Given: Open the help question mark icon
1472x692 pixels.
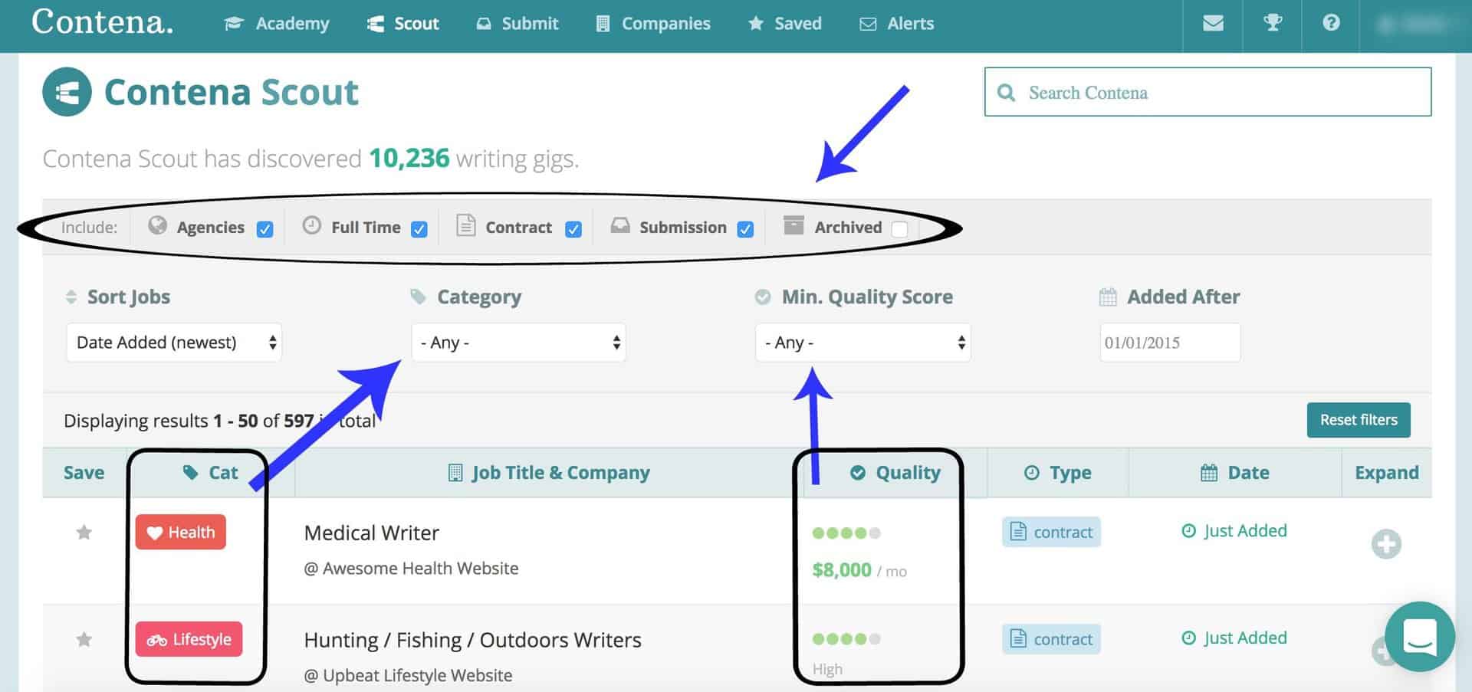Looking at the screenshot, I should (x=1331, y=23).
